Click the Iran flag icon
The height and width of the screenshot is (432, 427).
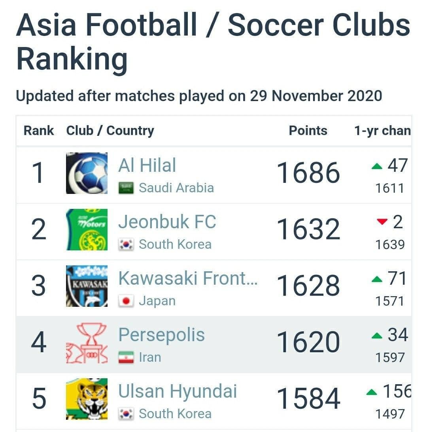127,358
